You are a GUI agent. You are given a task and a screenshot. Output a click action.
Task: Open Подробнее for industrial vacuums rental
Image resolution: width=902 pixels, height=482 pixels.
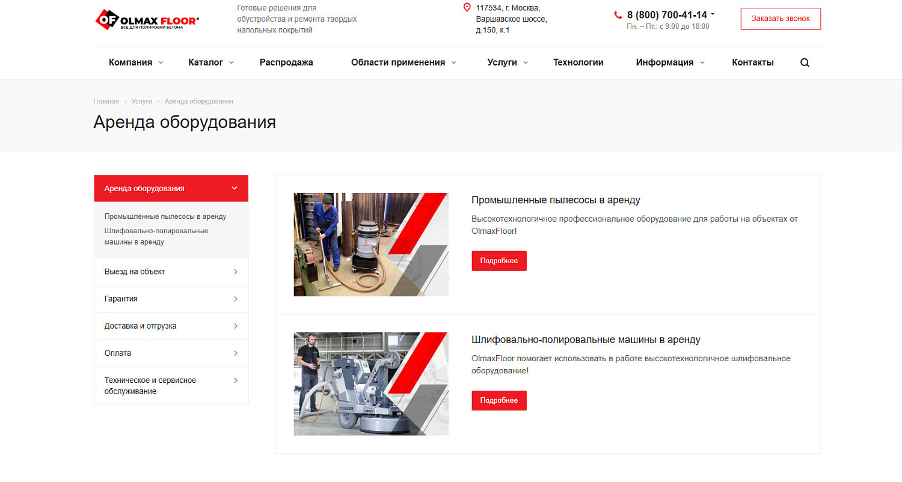pyautogui.click(x=499, y=261)
